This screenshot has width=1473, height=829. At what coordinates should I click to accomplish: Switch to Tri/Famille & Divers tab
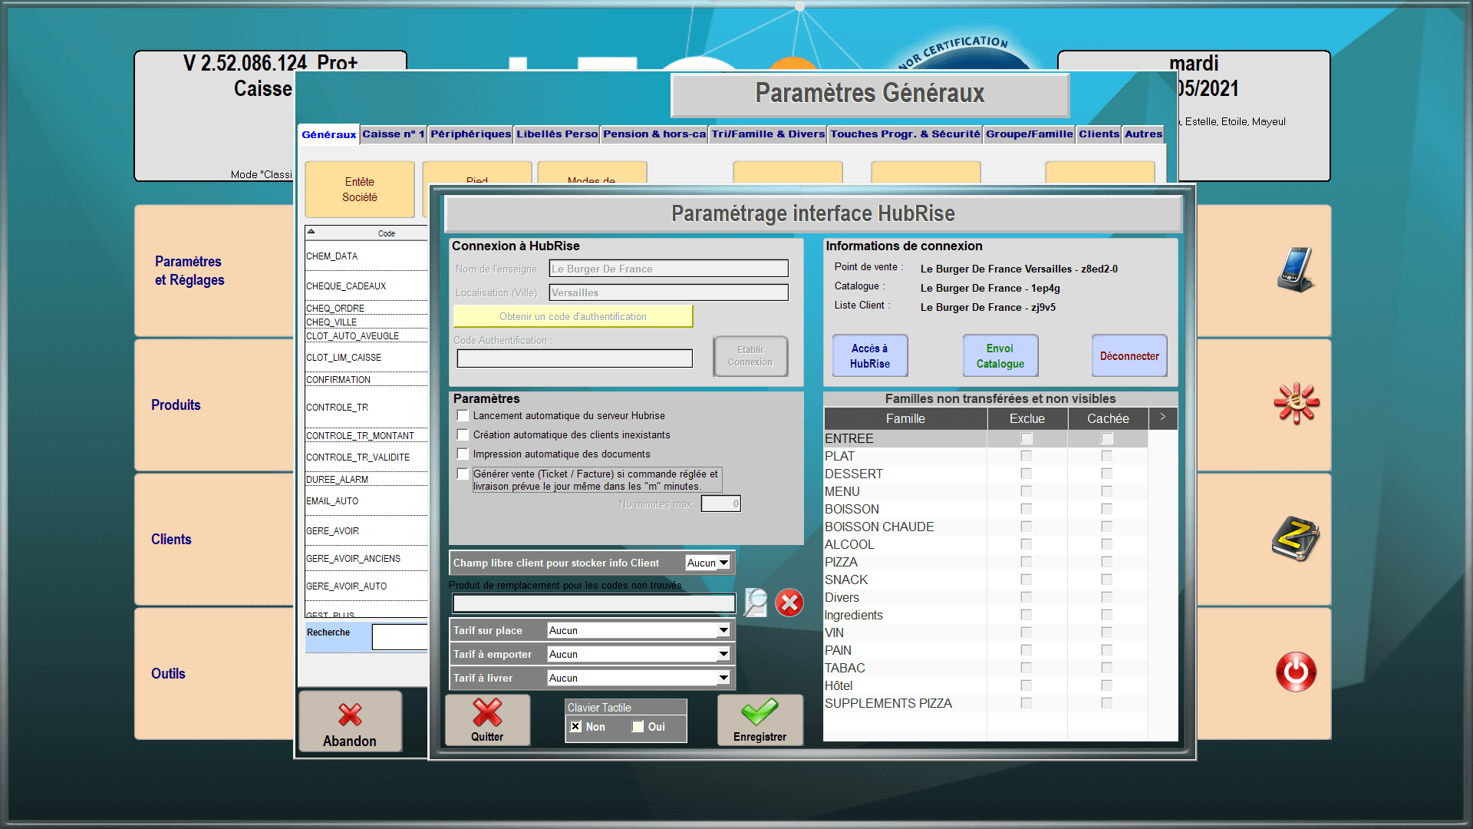(x=768, y=134)
